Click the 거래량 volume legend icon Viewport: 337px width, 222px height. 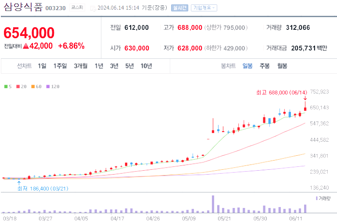point(317,198)
